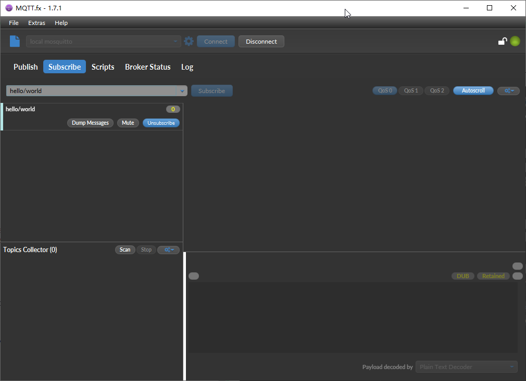This screenshot has height=381, width=526.
Task: Click the Payload decoded by label
Action: (387, 367)
